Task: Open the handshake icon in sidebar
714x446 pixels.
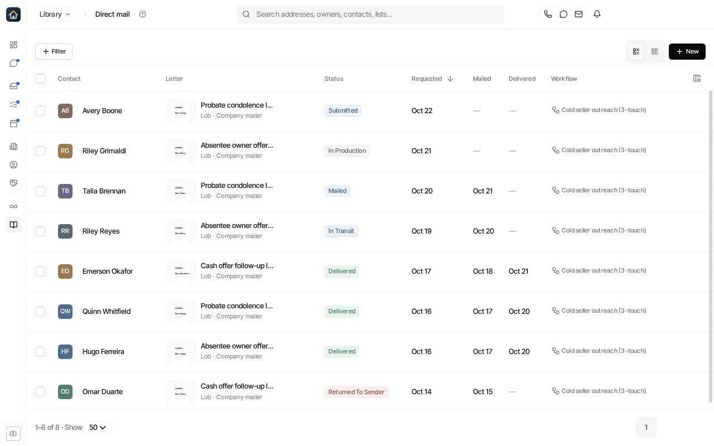Action: tap(13, 183)
